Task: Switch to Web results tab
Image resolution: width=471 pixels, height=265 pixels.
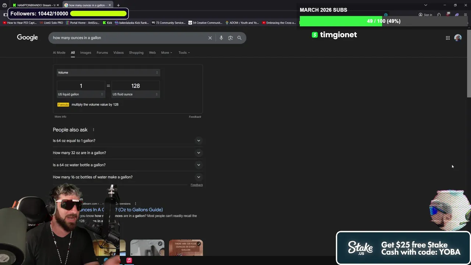Action: click(152, 53)
